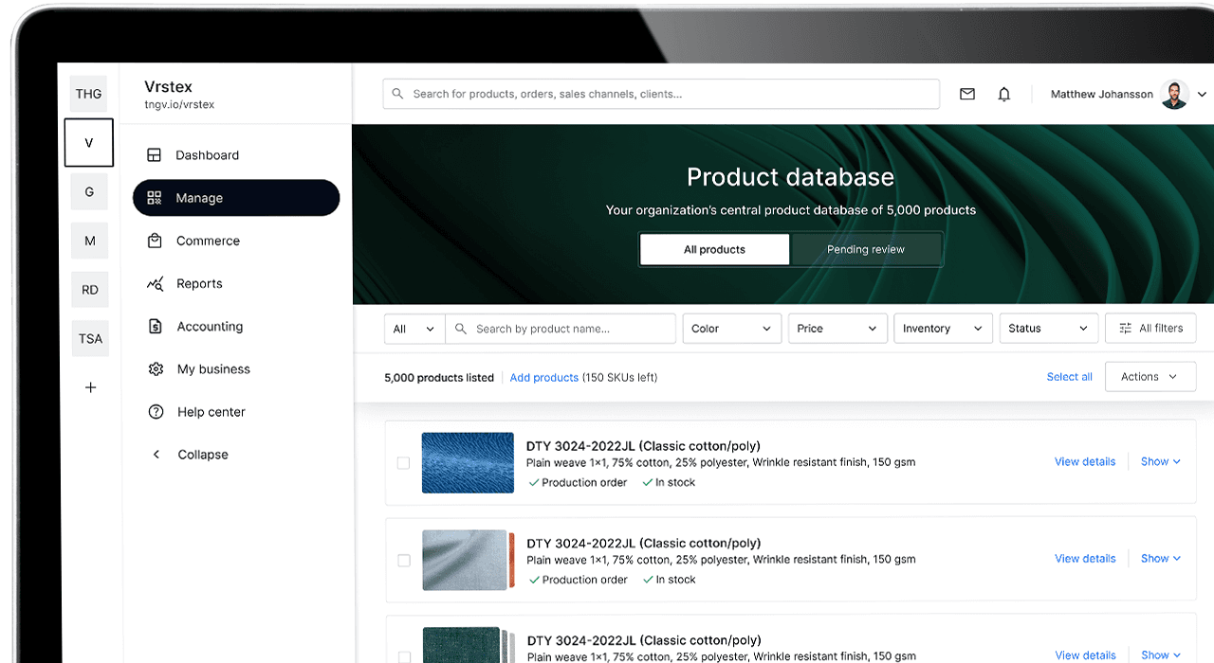Image resolution: width=1214 pixels, height=663 pixels.
Task: Tick checkbox of first DTY 3024-2022JL product
Action: pyautogui.click(x=403, y=463)
